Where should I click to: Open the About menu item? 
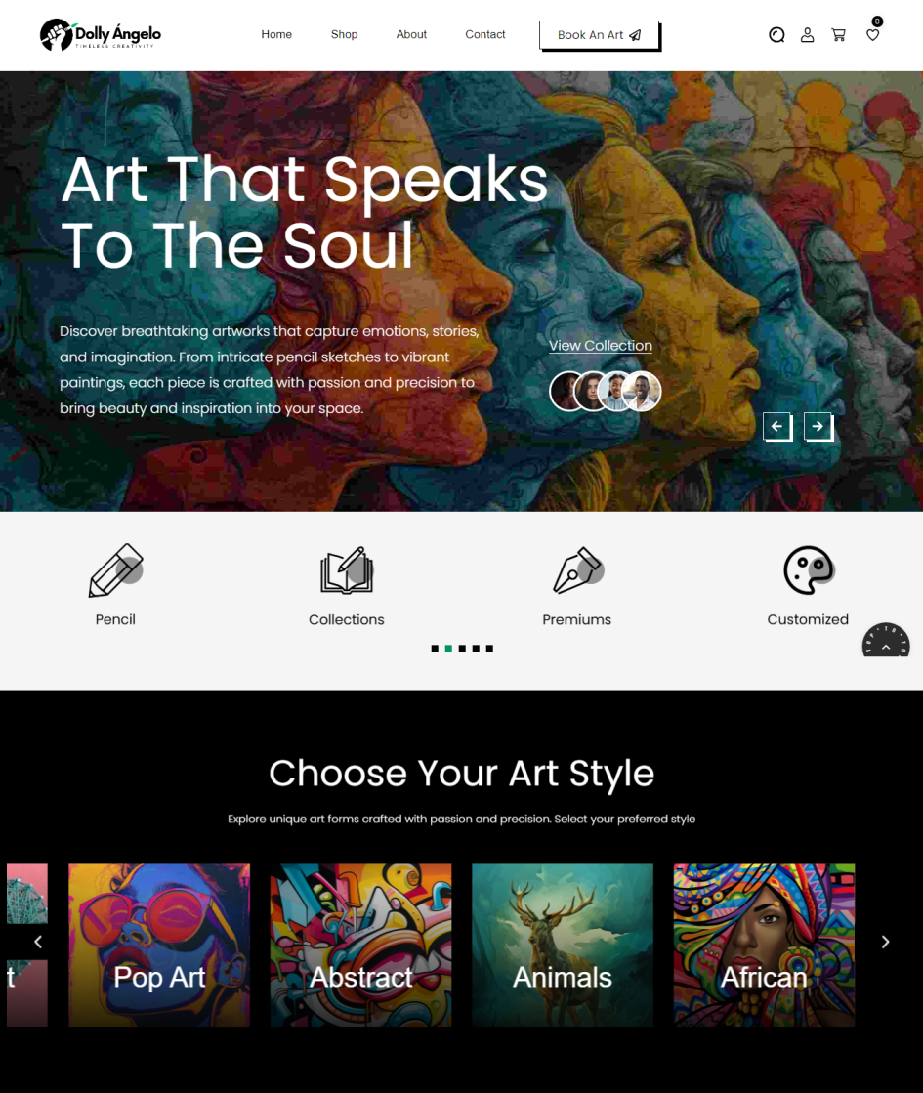pos(411,35)
